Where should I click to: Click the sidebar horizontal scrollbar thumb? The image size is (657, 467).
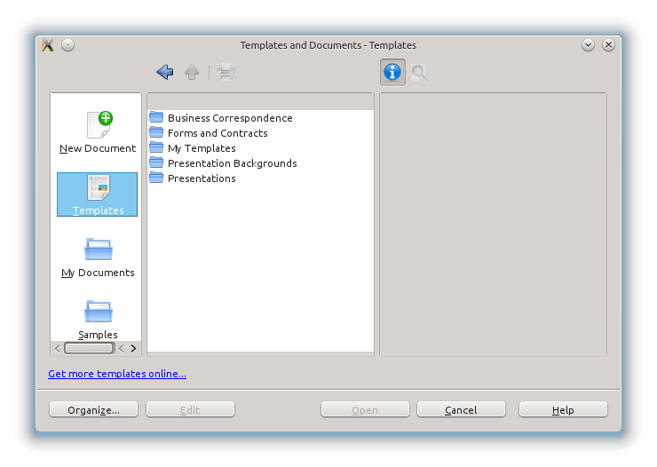[91, 348]
